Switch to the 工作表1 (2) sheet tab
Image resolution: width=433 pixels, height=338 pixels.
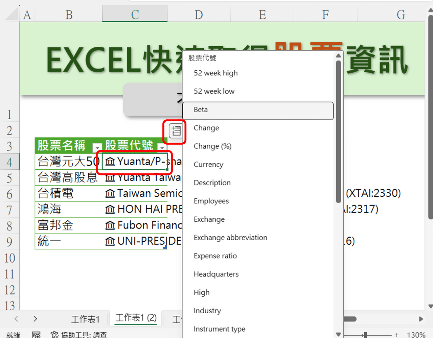coord(136,318)
